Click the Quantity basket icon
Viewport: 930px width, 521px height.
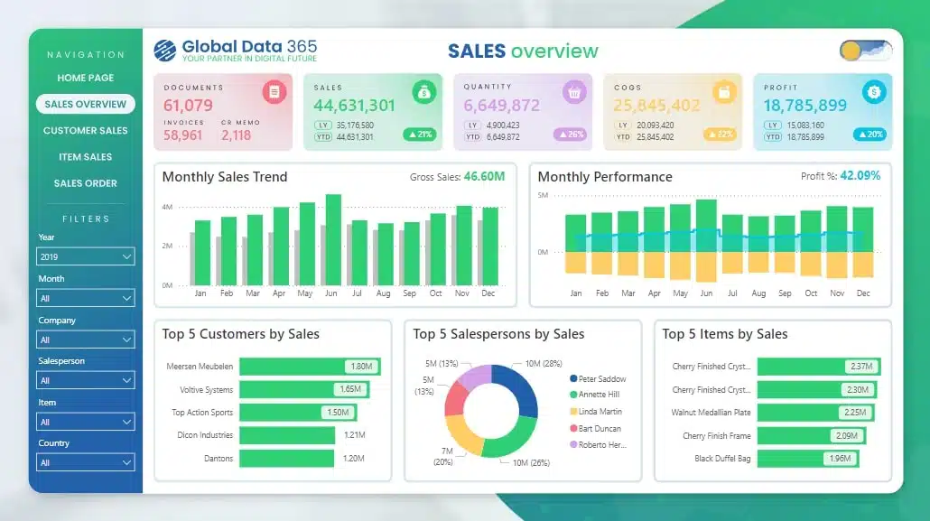tap(574, 92)
